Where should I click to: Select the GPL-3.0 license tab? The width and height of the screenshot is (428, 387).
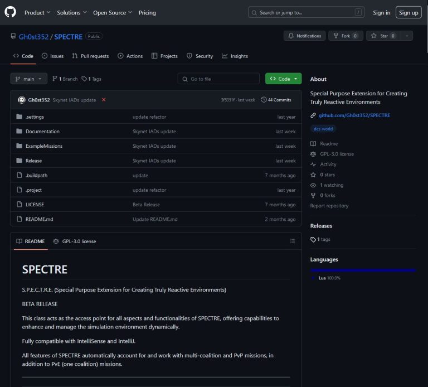pyautogui.click(x=75, y=241)
